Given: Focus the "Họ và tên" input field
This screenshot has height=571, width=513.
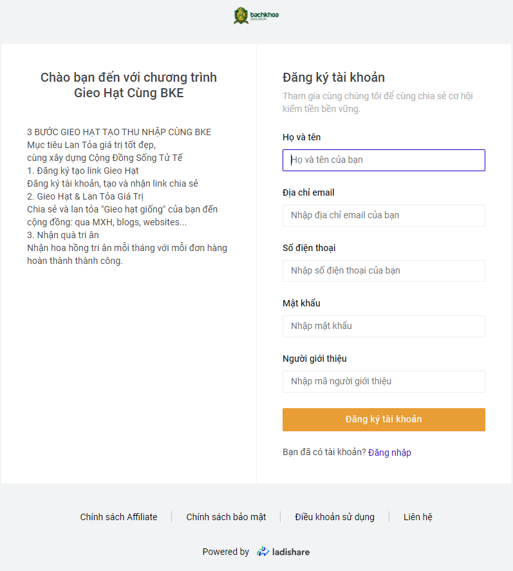Looking at the screenshot, I should tap(384, 160).
